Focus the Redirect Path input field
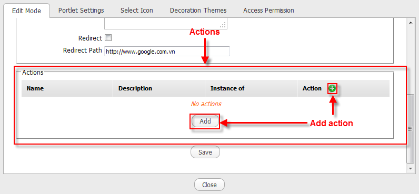Image resolution: width=419 pixels, height=194 pixels. 167,52
